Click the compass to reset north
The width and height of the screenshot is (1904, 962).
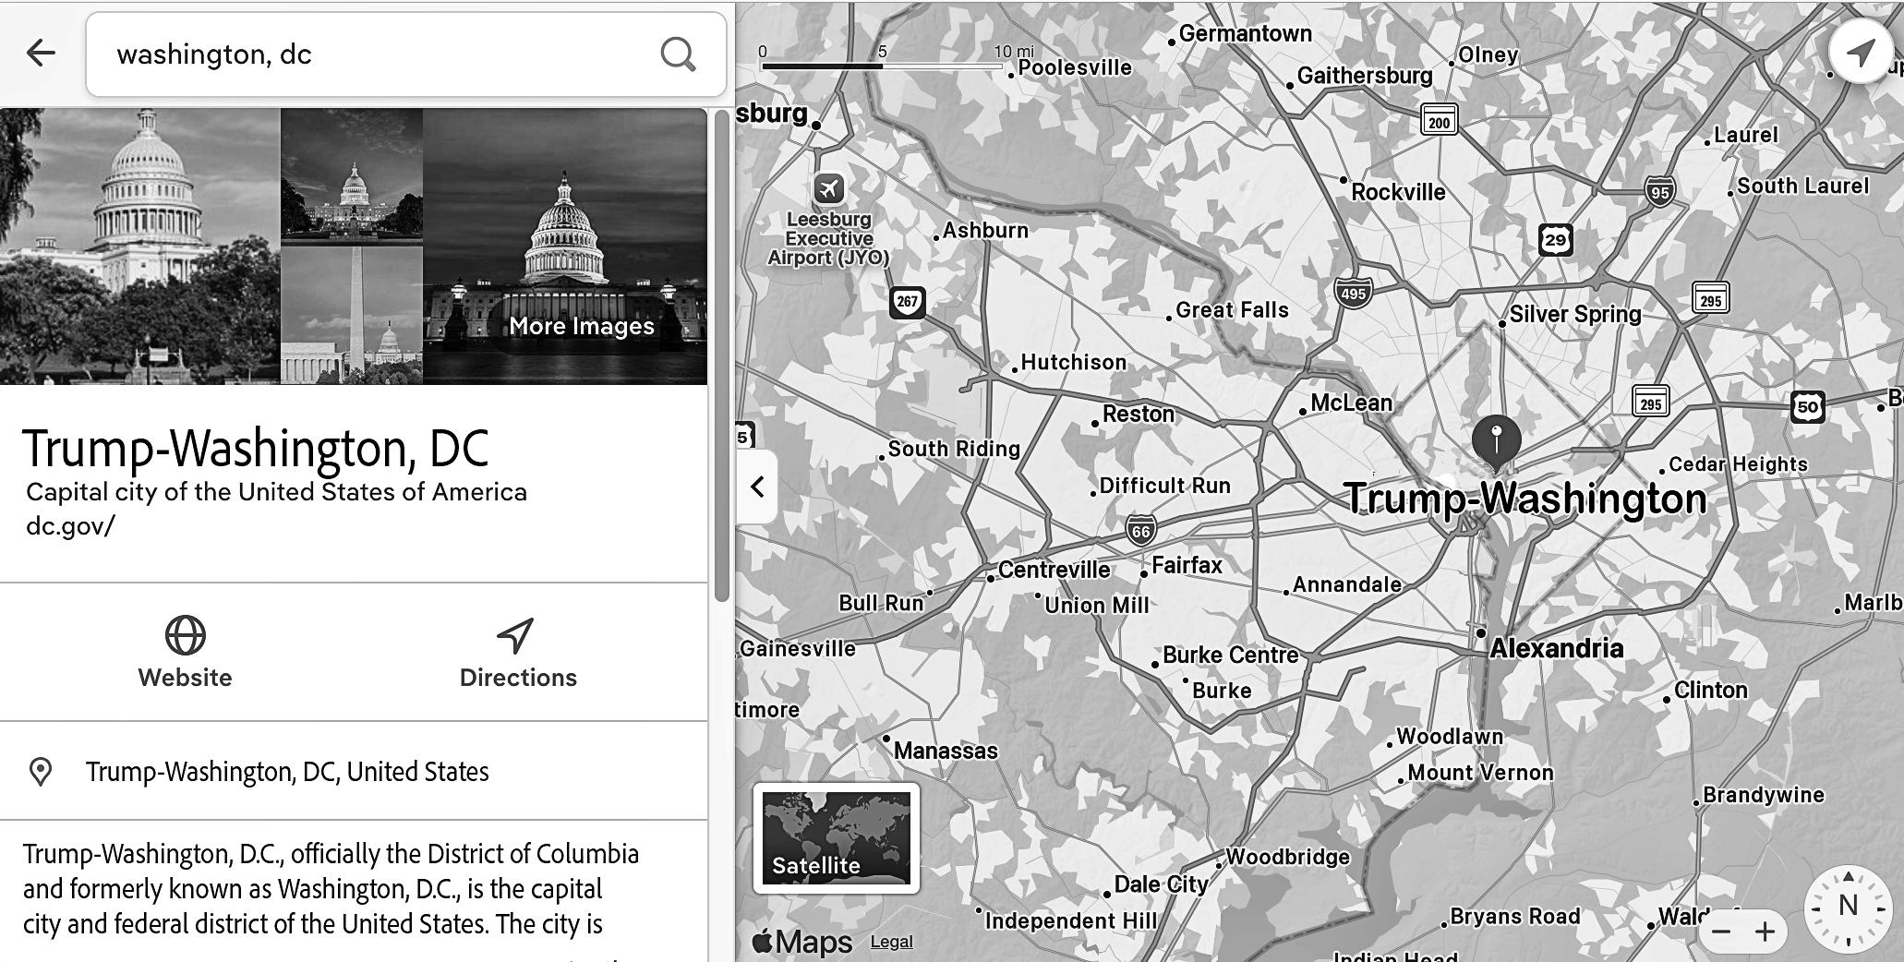(x=1848, y=909)
